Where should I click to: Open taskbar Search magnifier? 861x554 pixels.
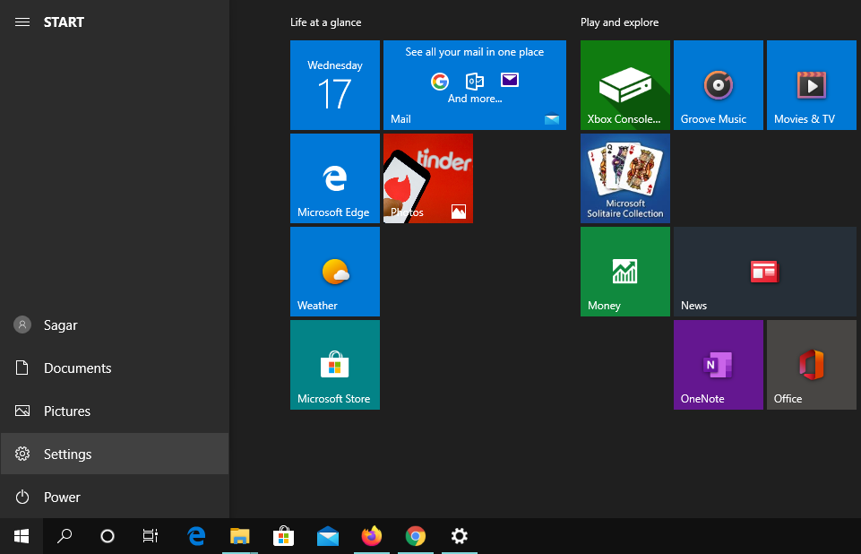tap(65, 536)
